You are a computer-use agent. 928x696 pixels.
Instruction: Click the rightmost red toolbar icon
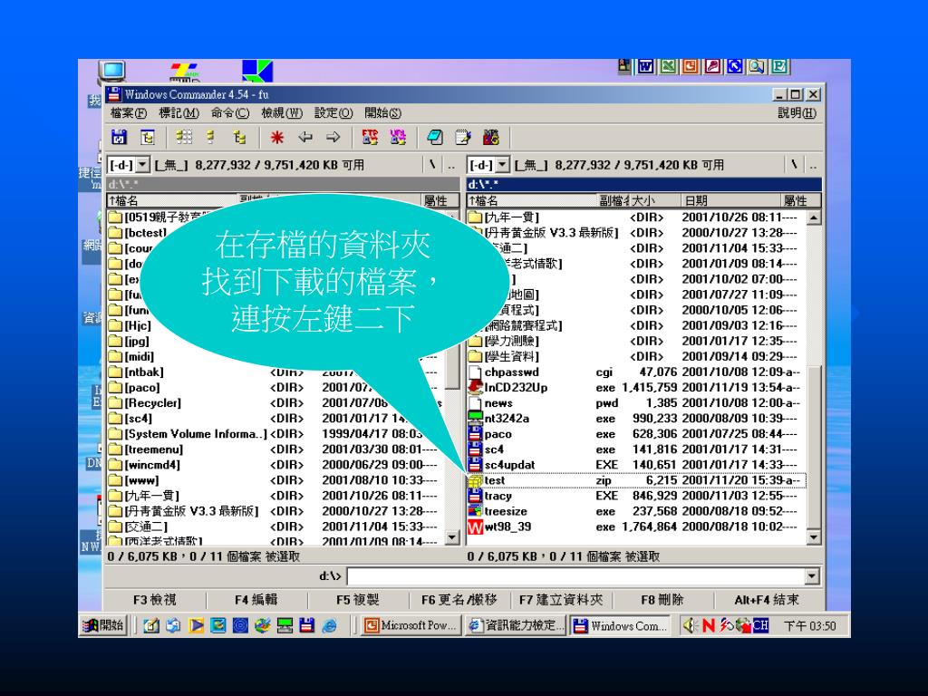pos(490,138)
